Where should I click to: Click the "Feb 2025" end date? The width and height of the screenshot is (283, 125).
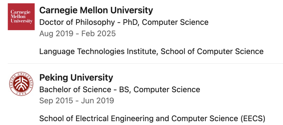99,34
